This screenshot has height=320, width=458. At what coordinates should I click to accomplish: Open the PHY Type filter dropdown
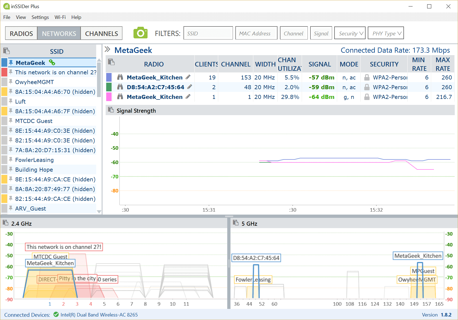pyautogui.click(x=386, y=33)
